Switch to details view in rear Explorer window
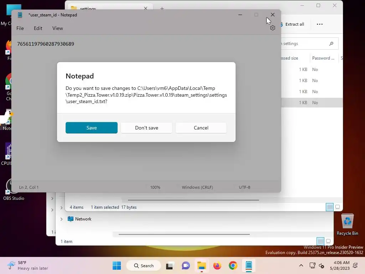This screenshot has width=365, height=274. [320, 241]
